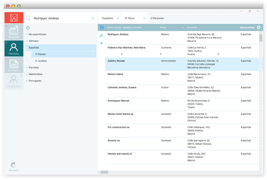The height and width of the screenshot is (180, 267).
Task: Open the Empresas module icon
Action: click(x=14, y=32)
